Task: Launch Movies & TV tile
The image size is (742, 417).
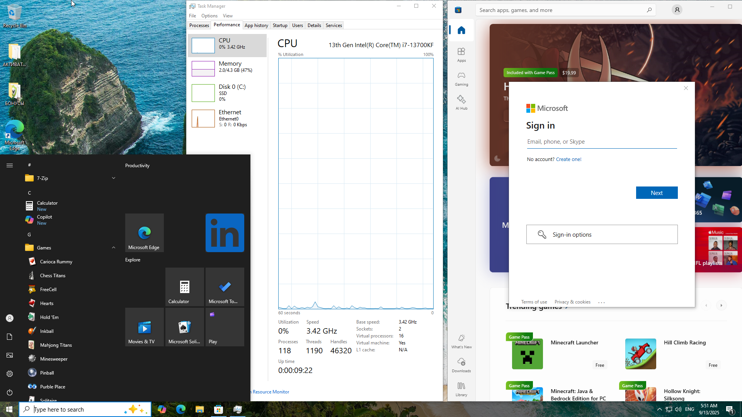Action: [145, 327]
